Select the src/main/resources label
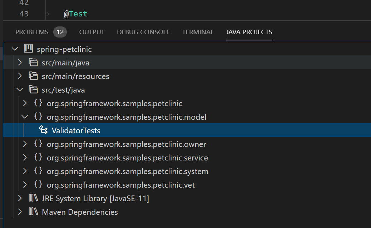 coord(75,76)
